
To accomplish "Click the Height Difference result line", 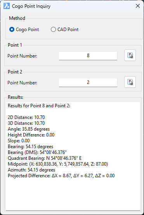I will coord(31,135).
